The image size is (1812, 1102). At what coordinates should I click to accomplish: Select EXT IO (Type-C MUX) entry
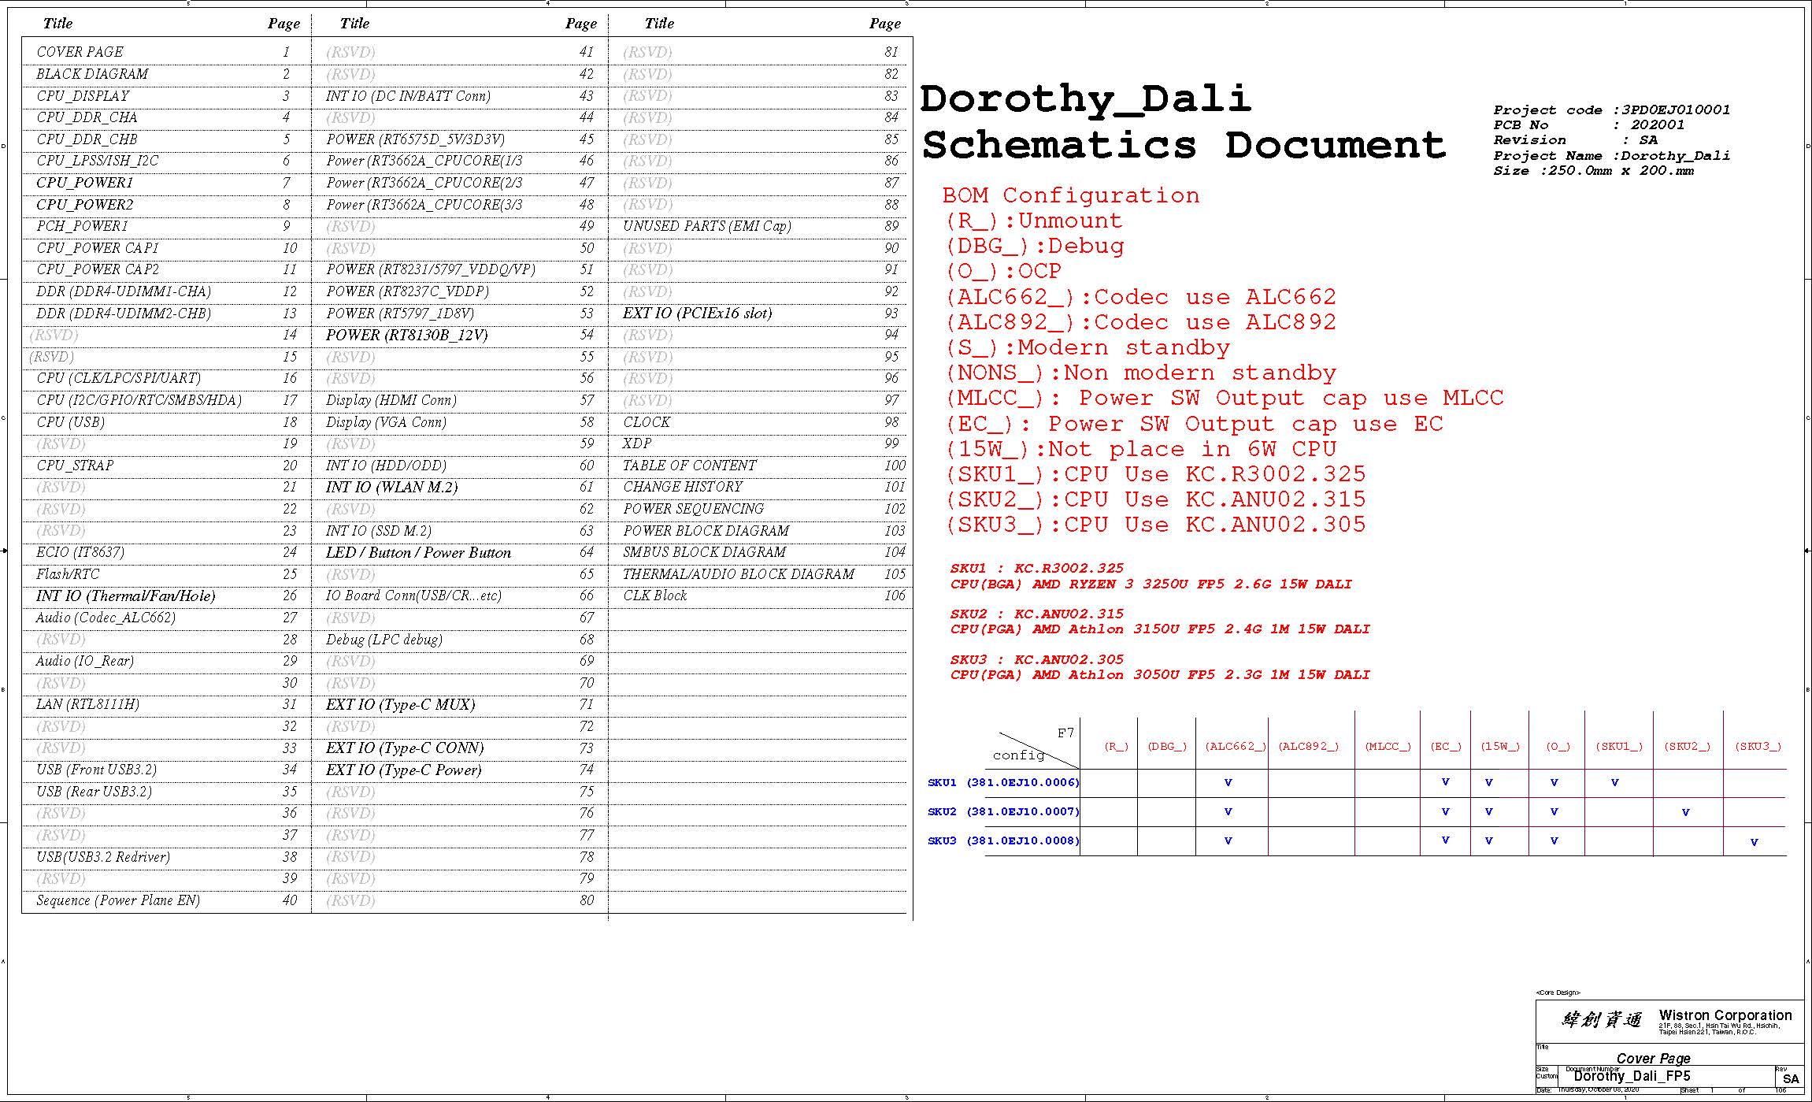point(401,705)
